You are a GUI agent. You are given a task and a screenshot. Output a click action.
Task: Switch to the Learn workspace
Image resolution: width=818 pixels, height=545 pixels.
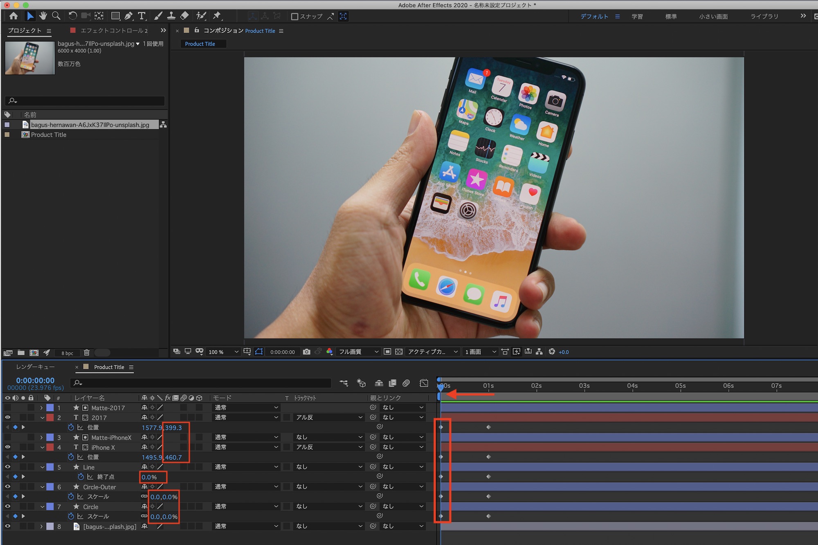pyautogui.click(x=637, y=16)
